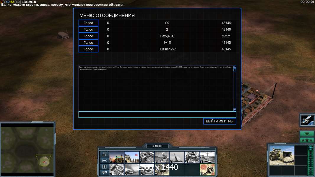Click on the minimap radar view
Image resolution: width=315 pixels, height=177 pixels.
(x=27, y=150)
